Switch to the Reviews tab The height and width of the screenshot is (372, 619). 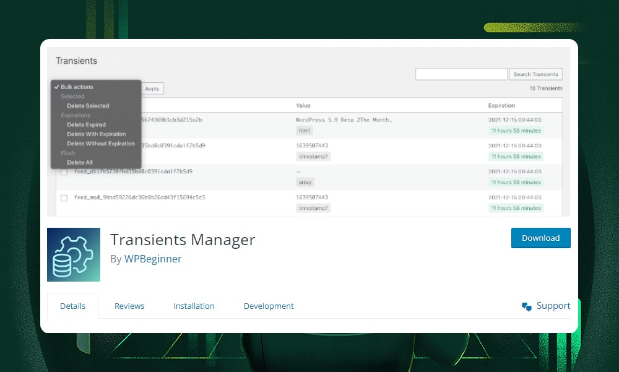(129, 306)
